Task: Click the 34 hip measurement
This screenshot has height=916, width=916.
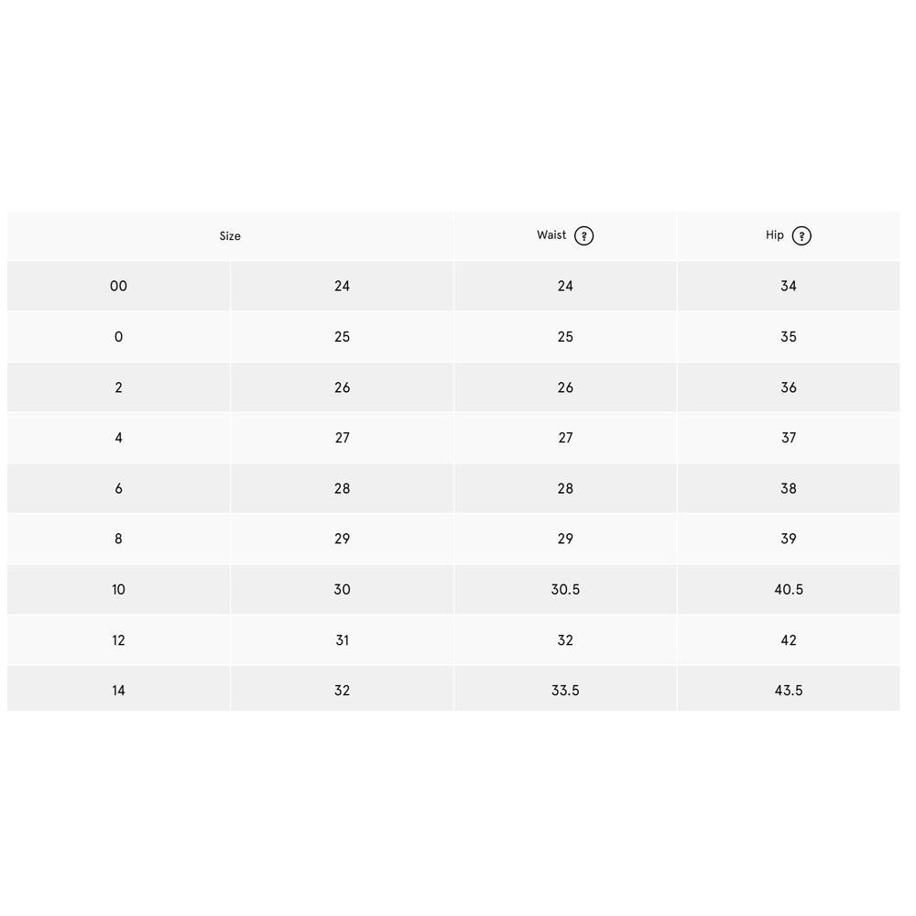Action: [x=789, y=286]
